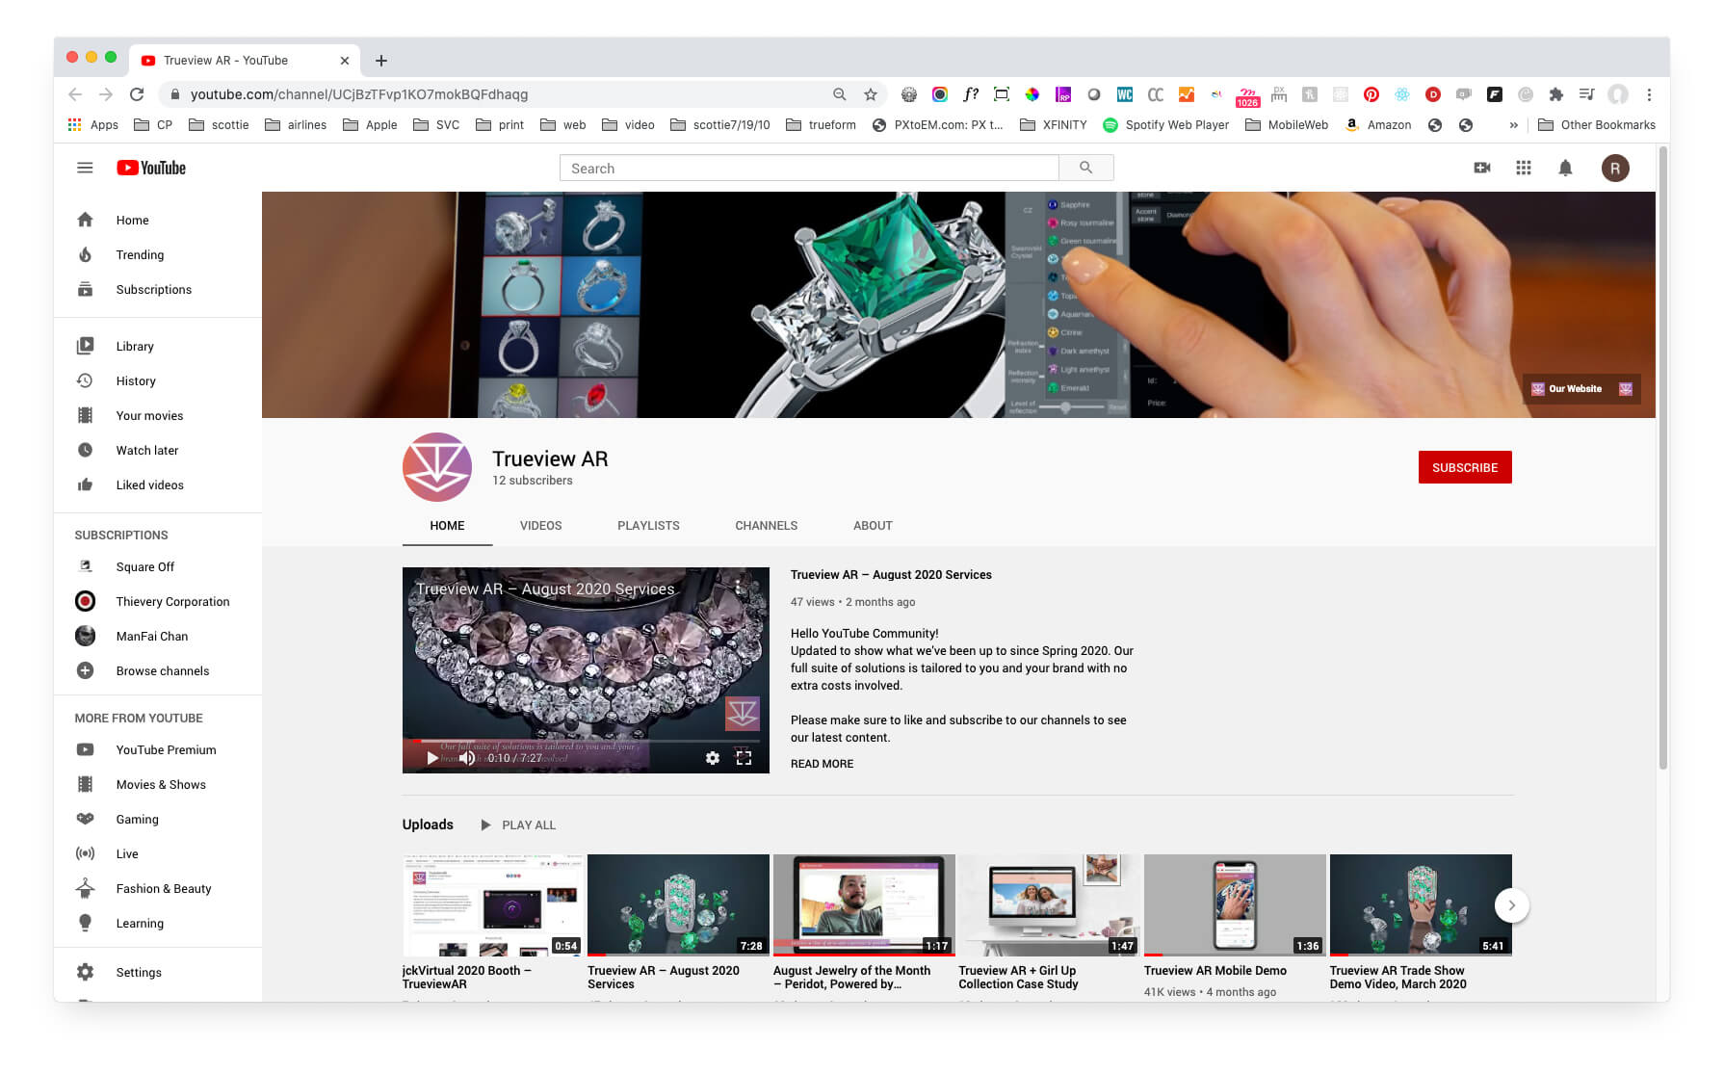
Task: Switch to the ABOUT tab
Action: pyautogui.click(x=873, y=526)
